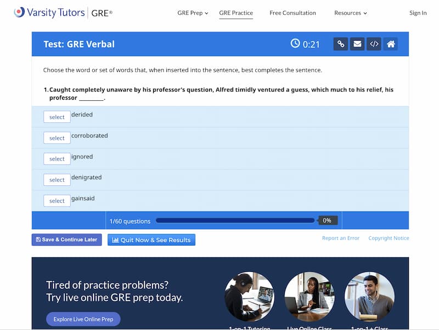
Task: Open the Report an Error link
Action: [x=340, y=238]
